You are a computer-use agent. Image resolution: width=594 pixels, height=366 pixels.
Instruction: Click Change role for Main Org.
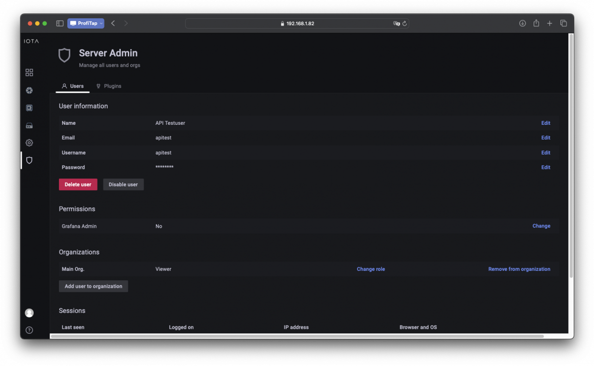(371, 269)
